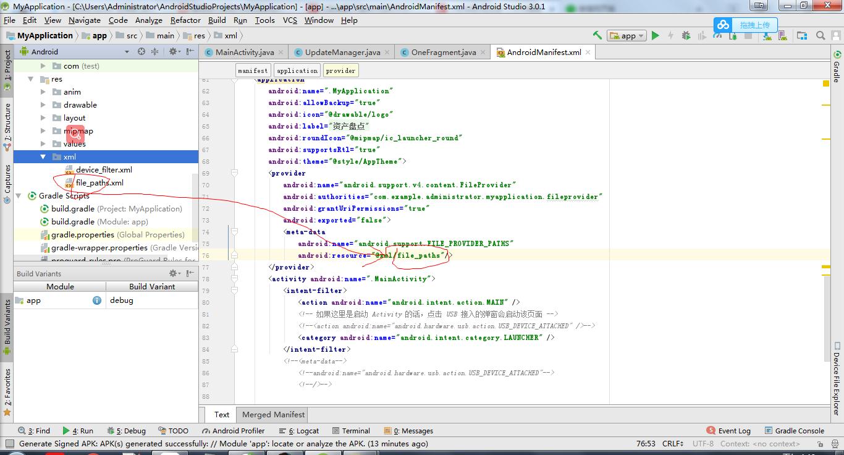Switch to OneFragment.java tab
Screen dimensions: 844x455
pyautogui.click(x=442, y=53)
